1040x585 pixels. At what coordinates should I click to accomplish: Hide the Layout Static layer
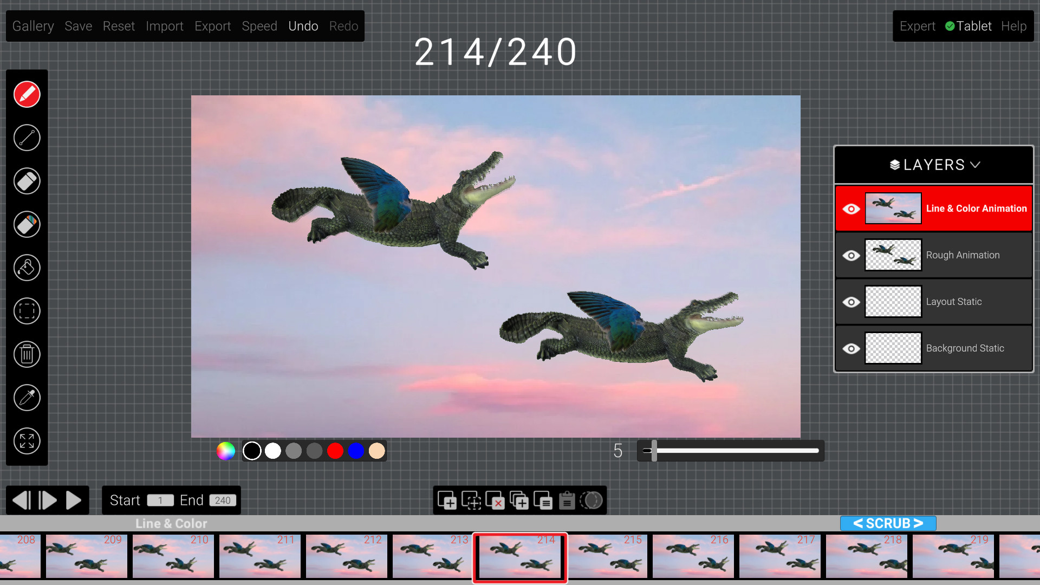coord(851,301)
